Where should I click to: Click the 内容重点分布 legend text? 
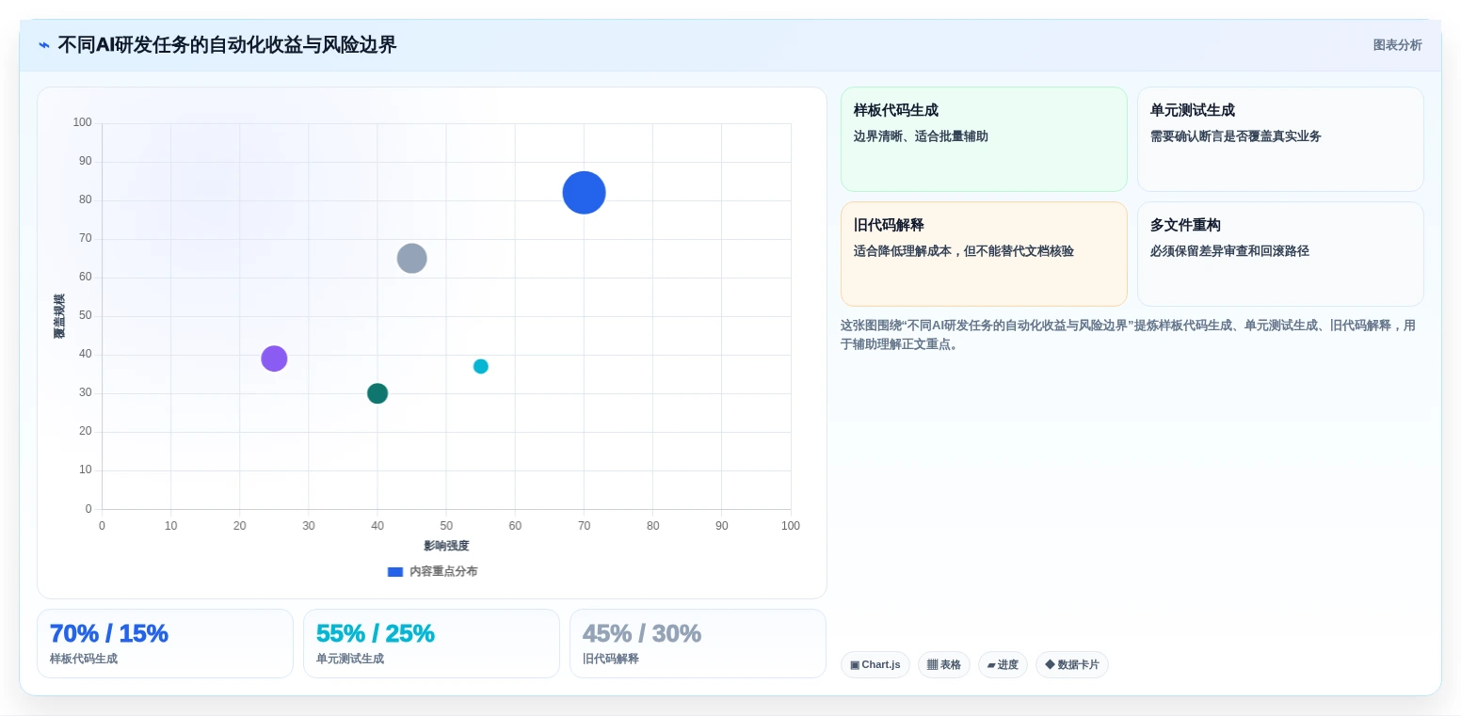(x=443, y=572)
